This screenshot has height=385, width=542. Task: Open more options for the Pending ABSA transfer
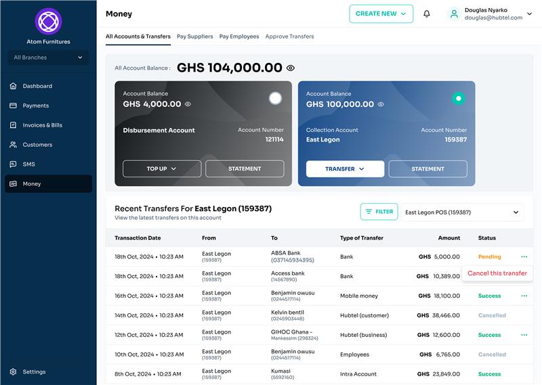[524, 257]
